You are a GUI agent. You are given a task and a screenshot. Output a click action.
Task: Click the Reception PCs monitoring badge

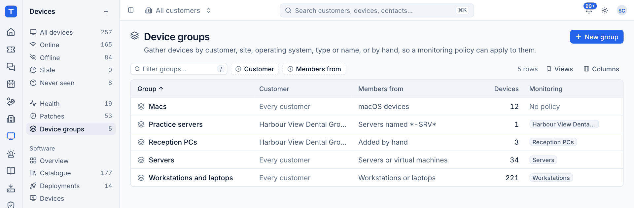pos(553,142)
